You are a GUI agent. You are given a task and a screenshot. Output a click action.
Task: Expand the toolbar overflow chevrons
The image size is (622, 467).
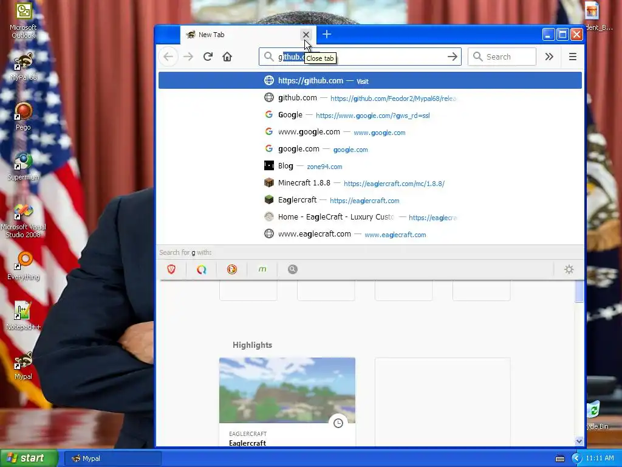click(x=549, y=57)
